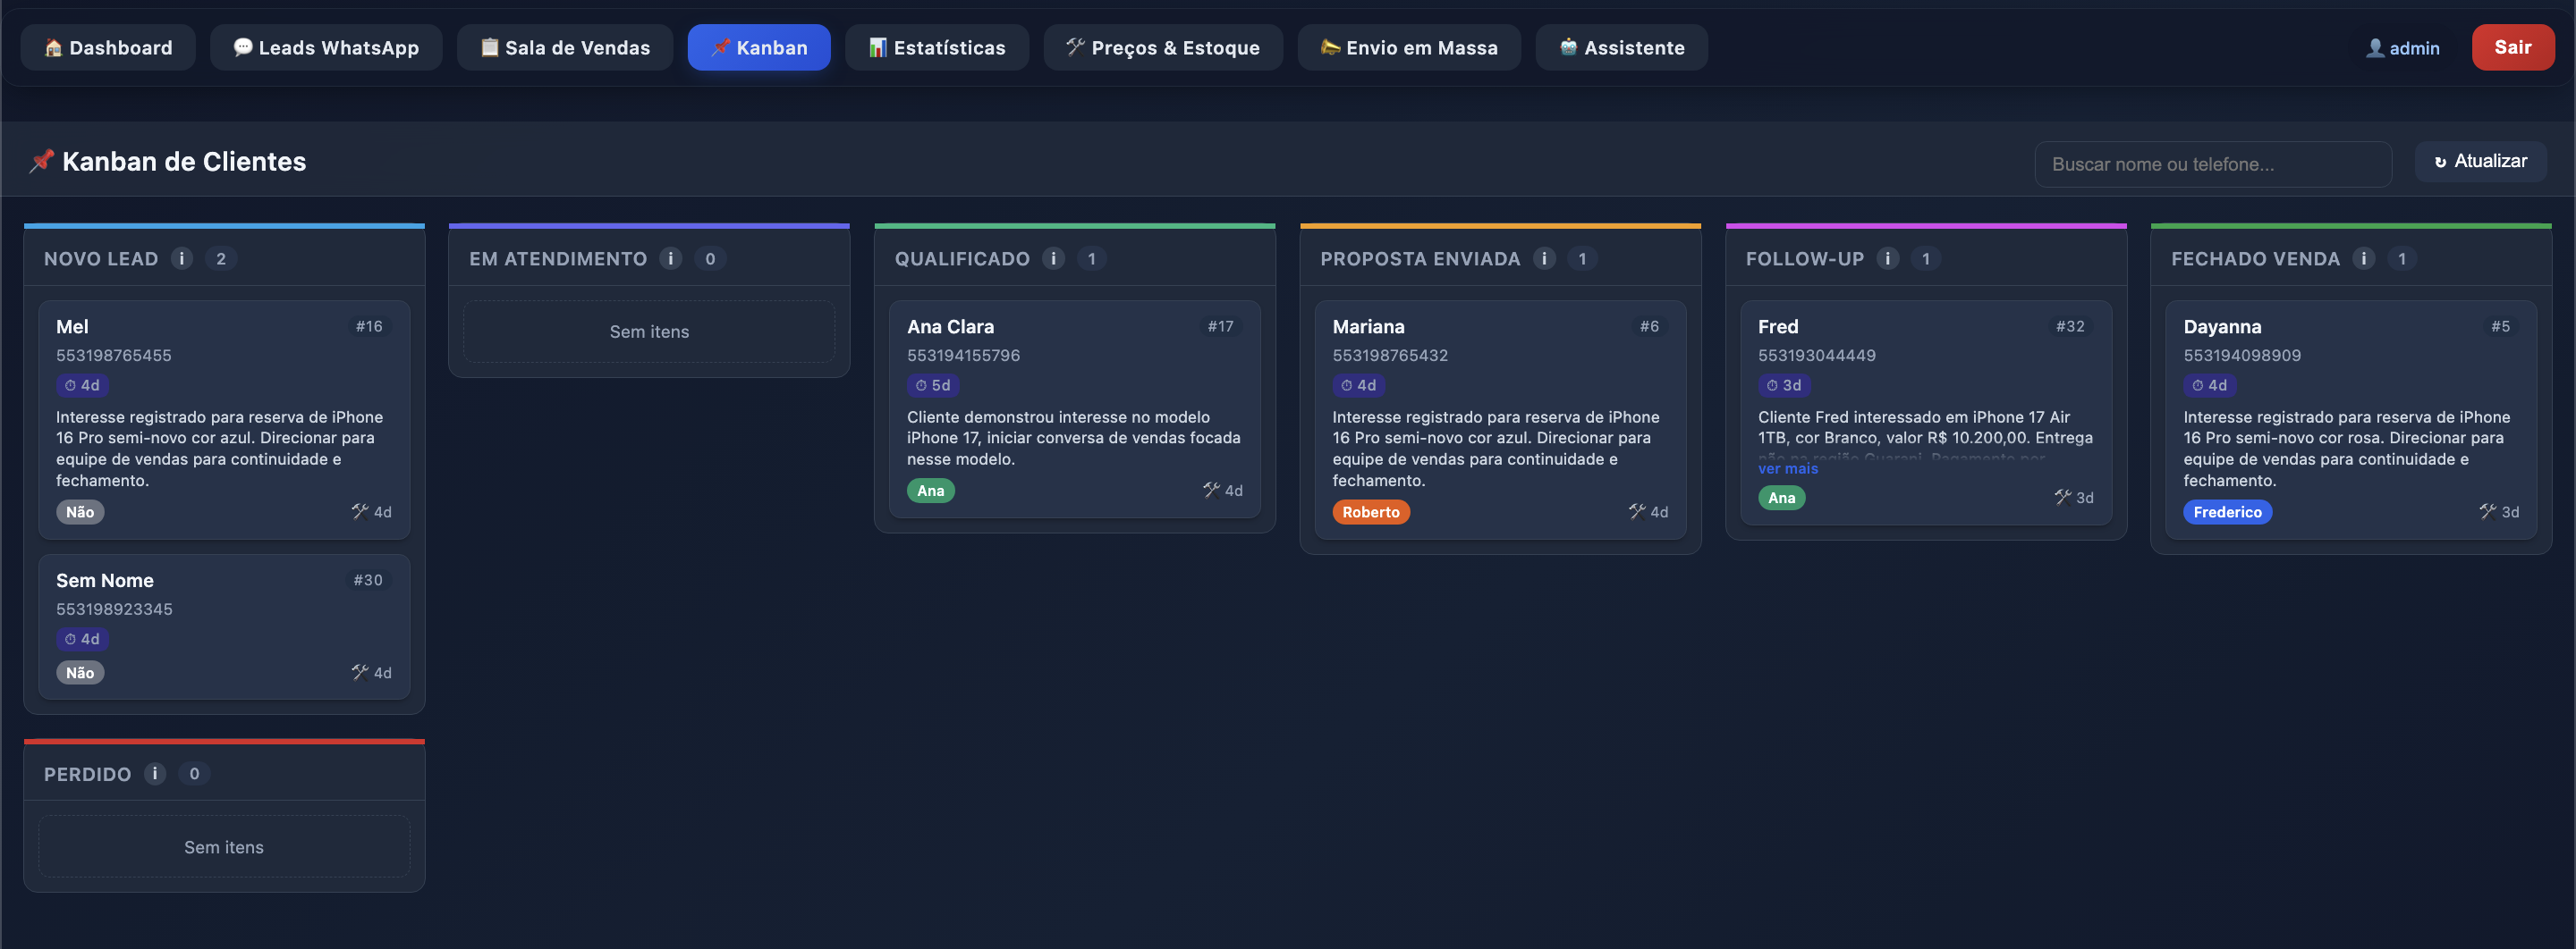Click the info icon beside FOLLOW-UP
2576x949 pixels.
[x=1887, y=259]
